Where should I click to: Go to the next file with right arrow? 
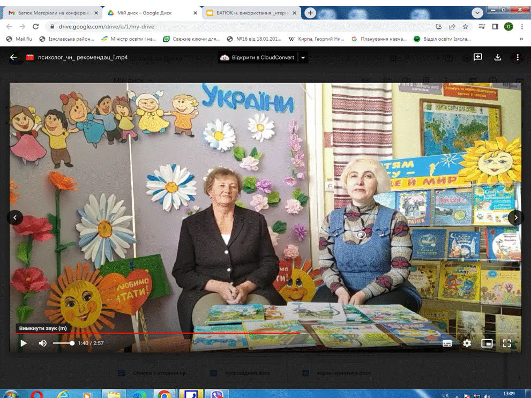pyautogui.click(x=515, y=217)
